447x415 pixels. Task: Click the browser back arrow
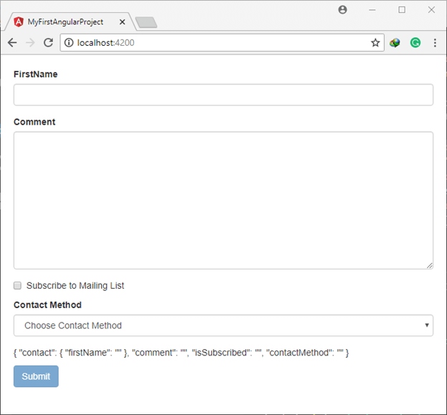click(x=12, y=43)
